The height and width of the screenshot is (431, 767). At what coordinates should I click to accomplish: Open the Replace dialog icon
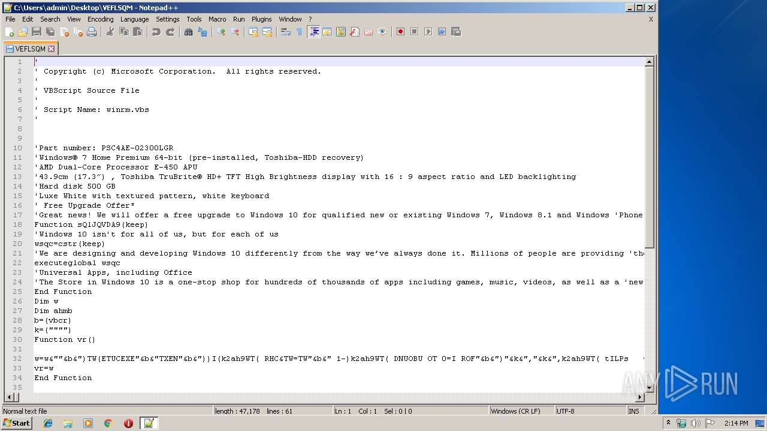203,32
